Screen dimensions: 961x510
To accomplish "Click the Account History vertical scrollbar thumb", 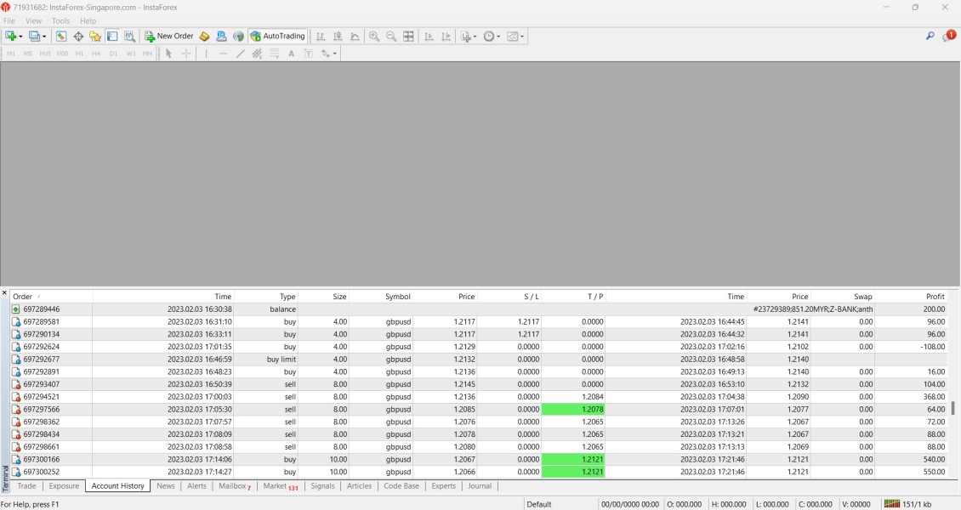I will pyautogui.click(x=953, y=408).
